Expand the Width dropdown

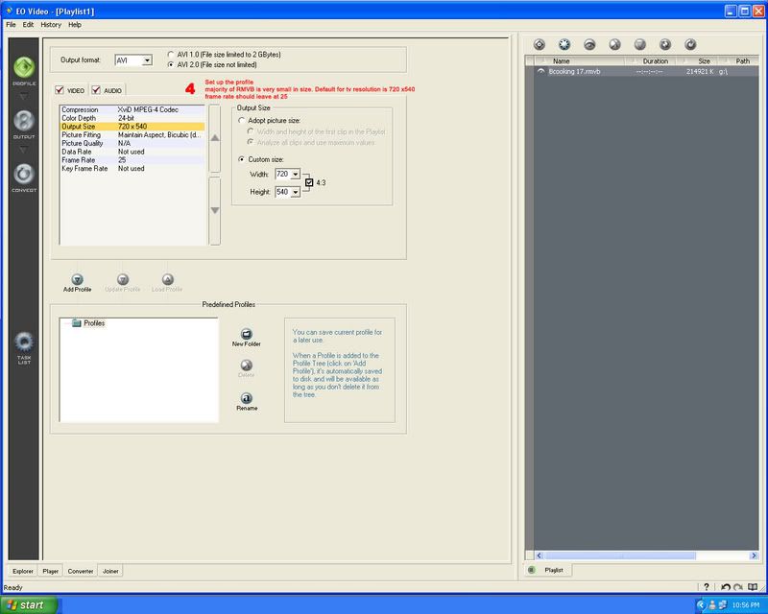[296, 174]
